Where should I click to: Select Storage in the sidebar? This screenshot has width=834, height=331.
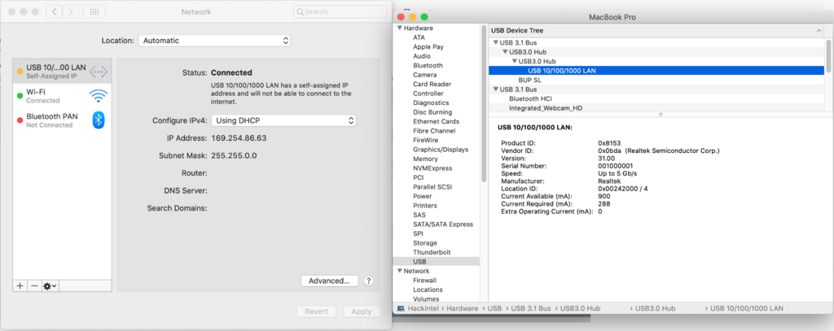click(425, 243)
